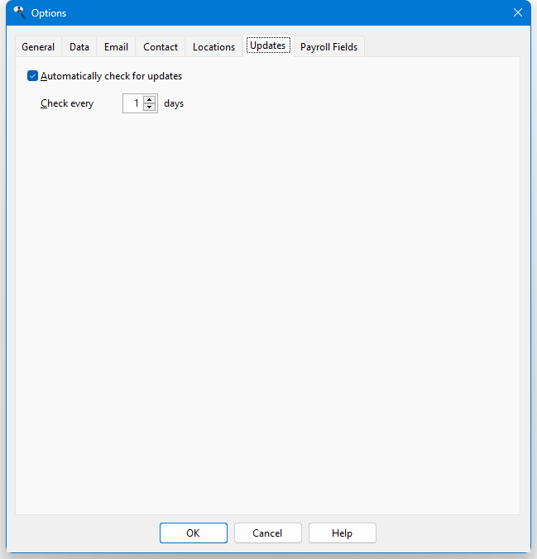Click the 'Check every' label
Image resolution: width=537 pixels, height=559 pixels.
67,103
